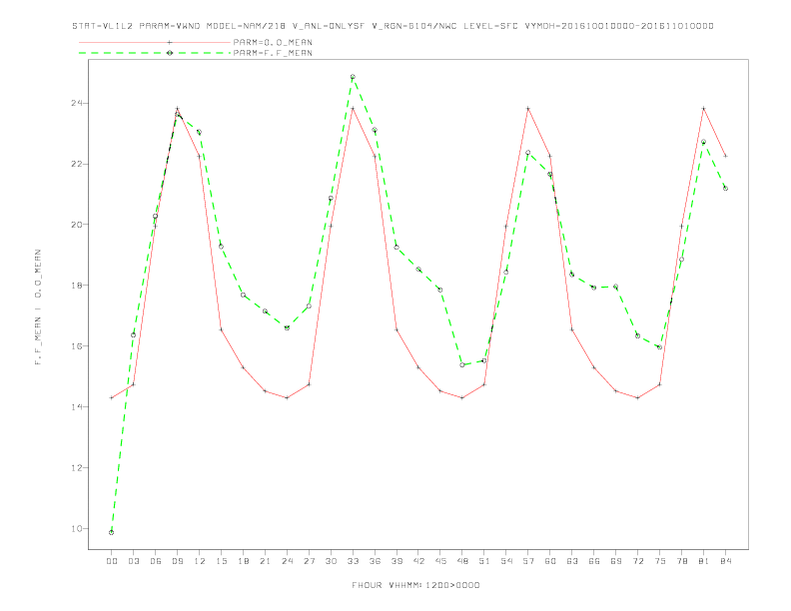The width and height of the screenshot is (791, 611).
Task: Click the green circle data point at hour 00
Action: [112, 532]
